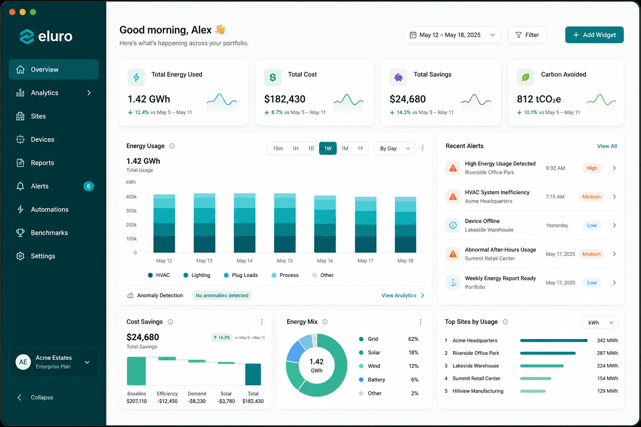Click the Energy Mix donut chart

(316, 366)
